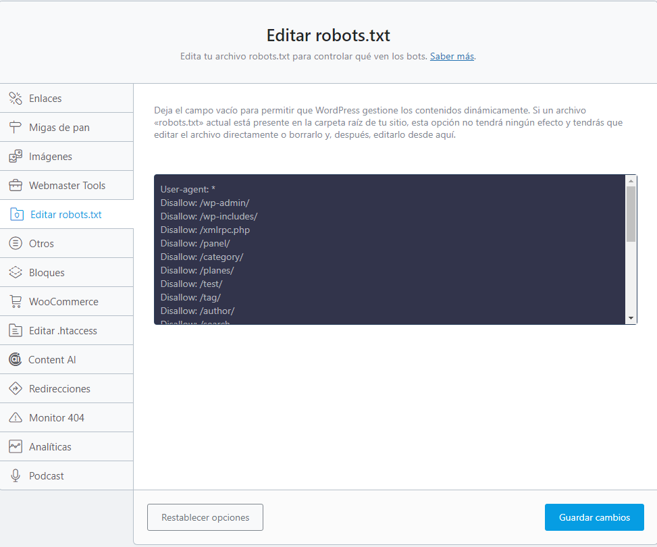Click the Imágenes pictures icon
Screen dimensions: 657x547
pos(16,156)
